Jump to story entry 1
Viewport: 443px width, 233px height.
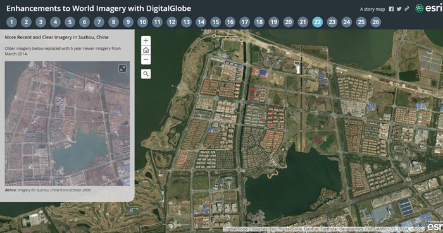tap(11, 22)
